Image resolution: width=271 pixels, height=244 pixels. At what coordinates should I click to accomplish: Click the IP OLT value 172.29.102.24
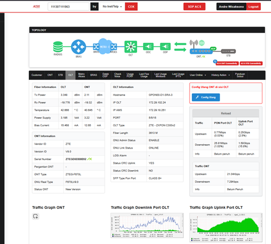tap(157, 102)
